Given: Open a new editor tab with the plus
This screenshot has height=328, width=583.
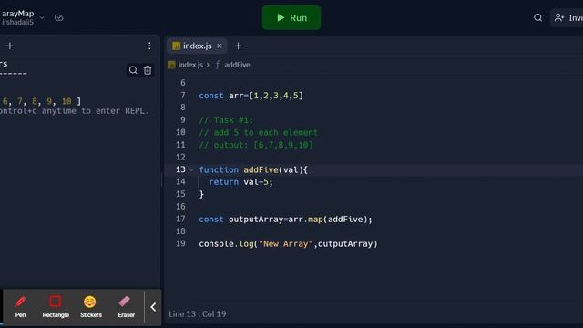Looking at the screenshot, I should [239, 46].
